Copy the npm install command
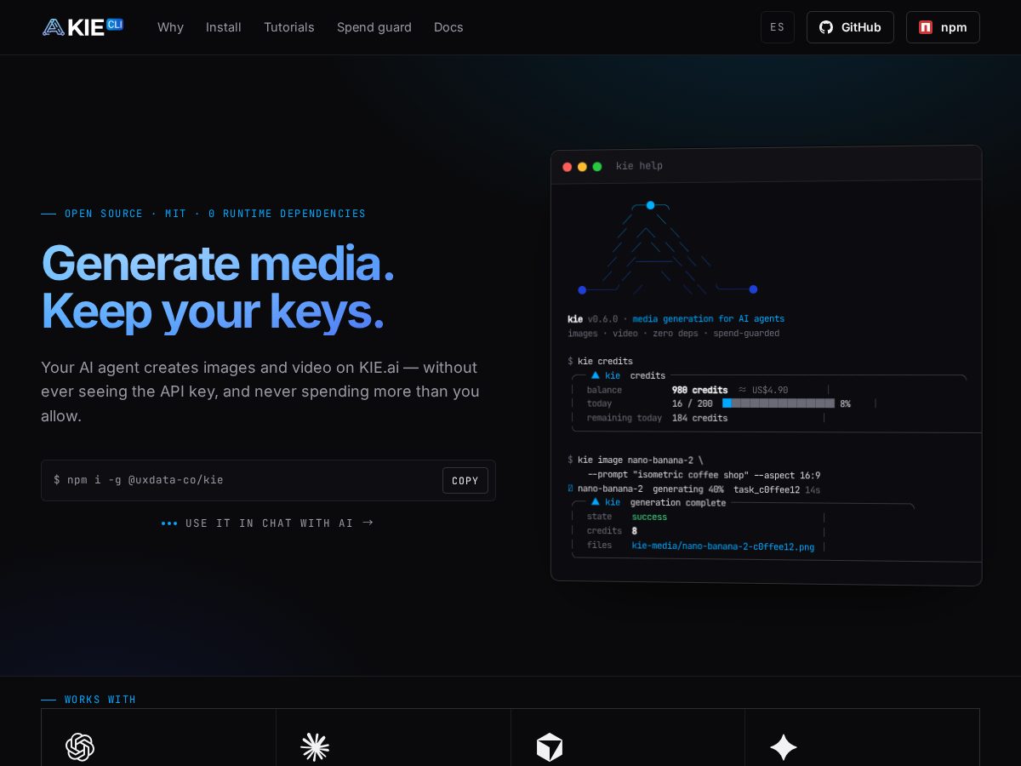Image resolution: width=1021 pixels, height=766 pixels. (x=465, y=481)
